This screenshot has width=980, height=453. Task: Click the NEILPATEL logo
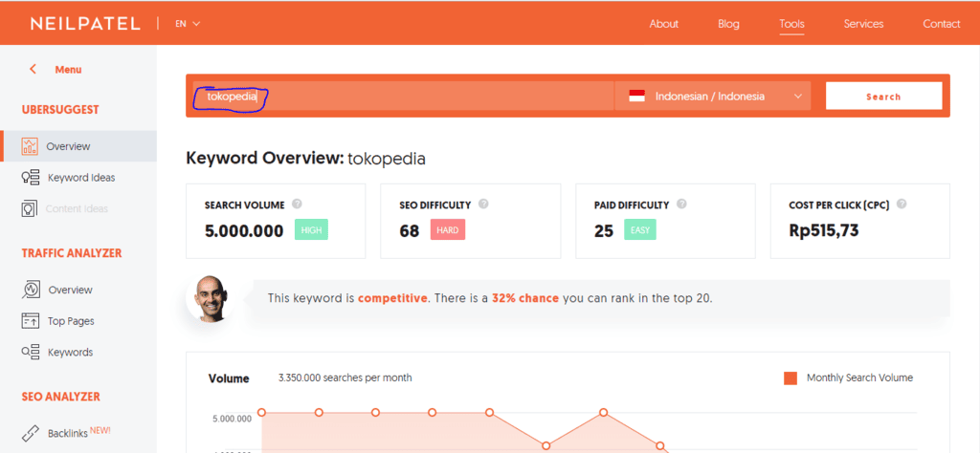click(x=85, y=24)
